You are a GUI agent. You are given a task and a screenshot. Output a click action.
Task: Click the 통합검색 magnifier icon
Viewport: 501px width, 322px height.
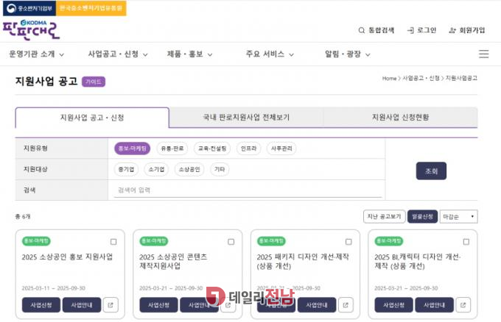click(x=361, y=30)
